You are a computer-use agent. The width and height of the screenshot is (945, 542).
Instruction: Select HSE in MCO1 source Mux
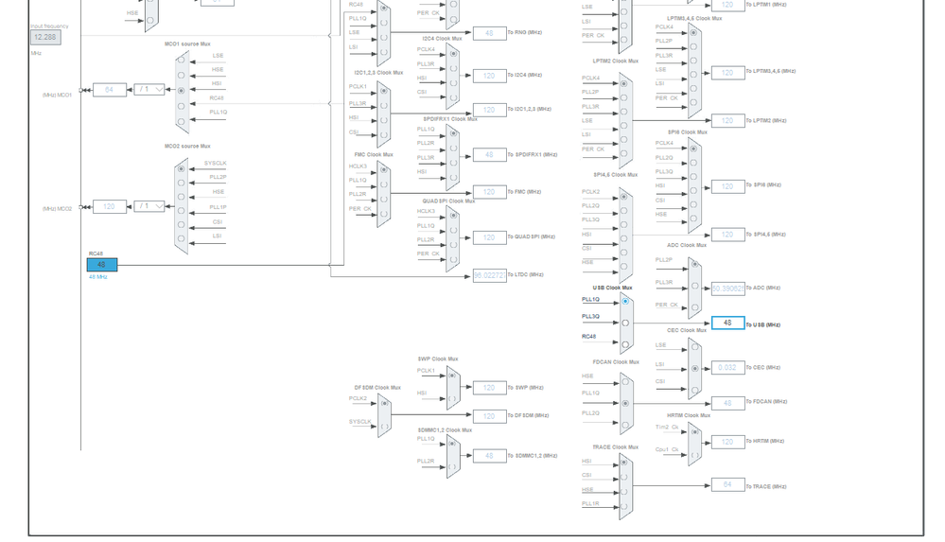pyautogui.click(x=182, y=76)
